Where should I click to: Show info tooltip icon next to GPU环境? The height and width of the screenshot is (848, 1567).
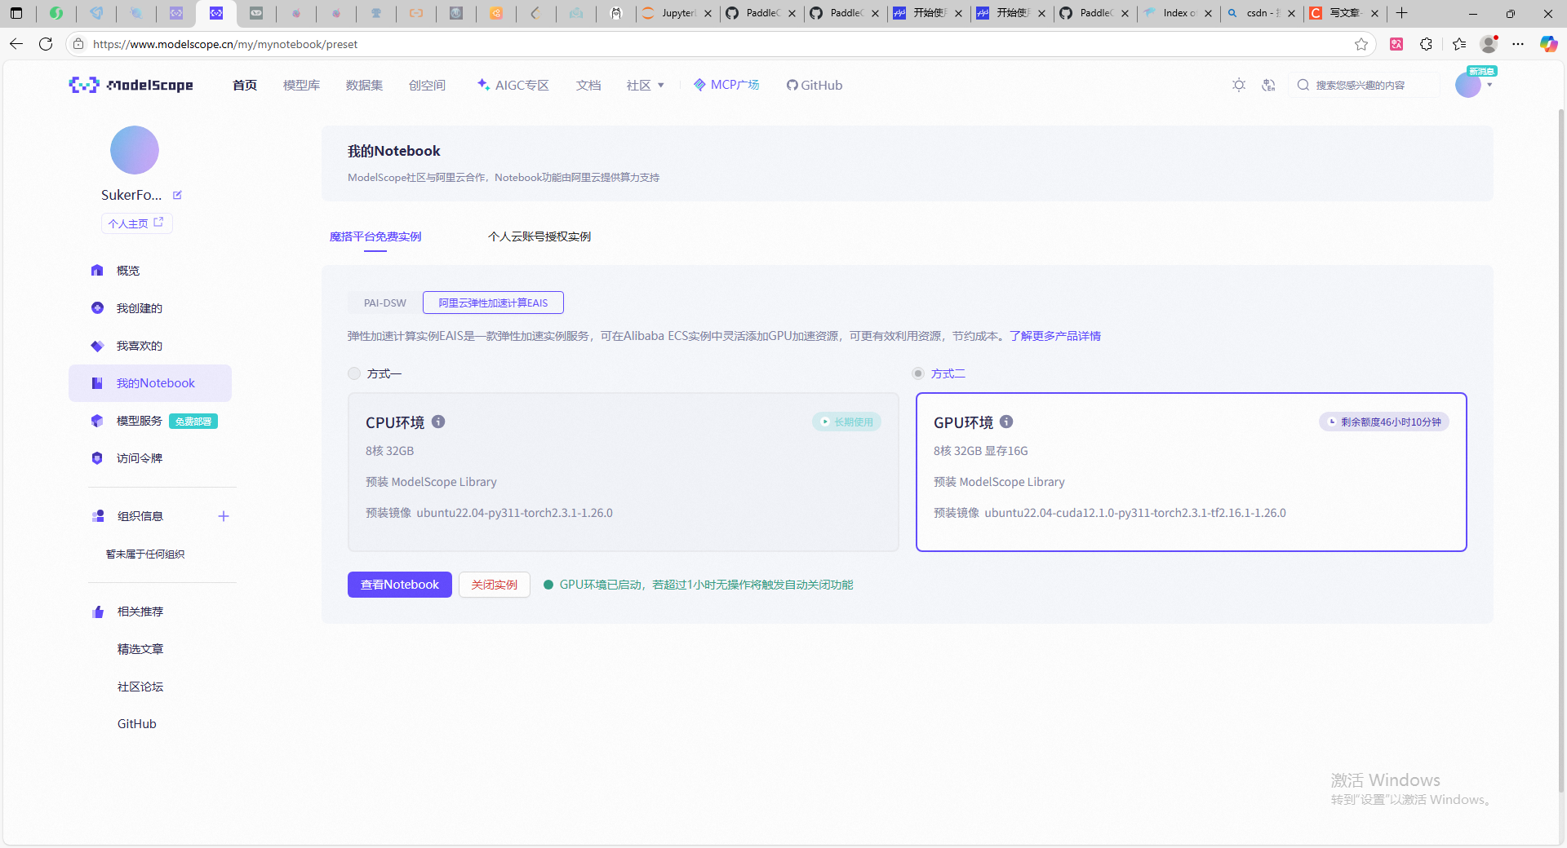click(x=1006, y=422)
